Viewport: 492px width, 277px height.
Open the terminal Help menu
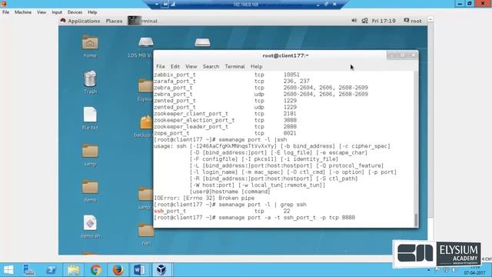pyautogui.click(x=256, y=67)
